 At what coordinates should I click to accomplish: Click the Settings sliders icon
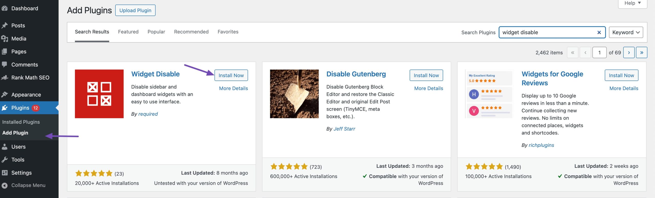4,173
